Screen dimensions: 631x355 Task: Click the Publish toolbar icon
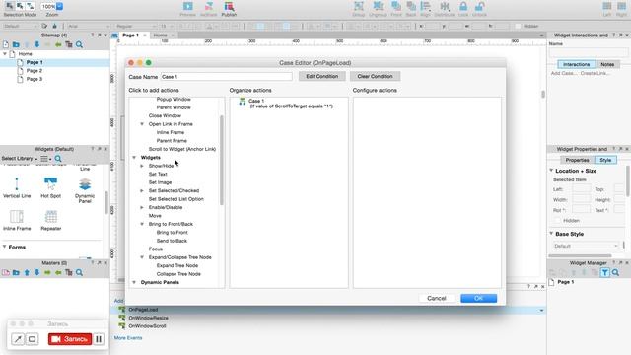coord(229,7)
